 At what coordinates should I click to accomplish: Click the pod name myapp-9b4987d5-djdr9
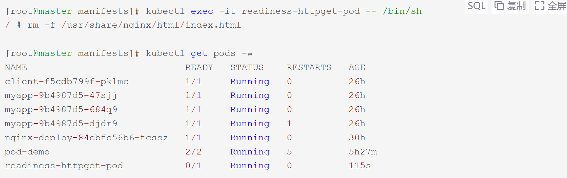point(61,124)
